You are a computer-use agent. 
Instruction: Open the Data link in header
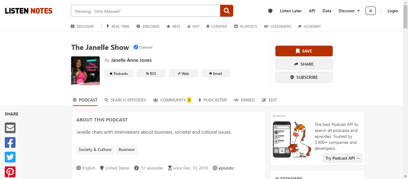327,11
